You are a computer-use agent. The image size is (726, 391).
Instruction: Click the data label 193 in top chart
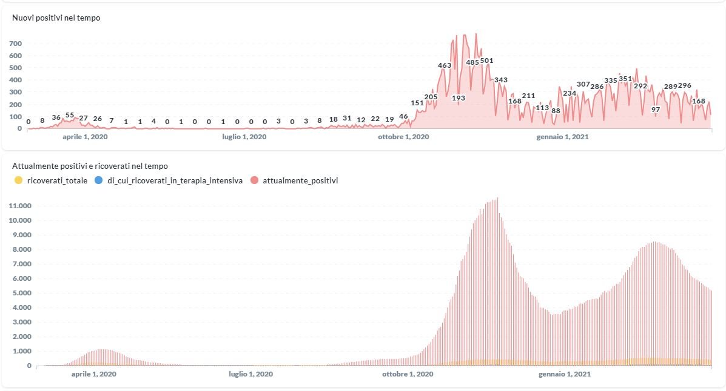(x=459, y=98)
